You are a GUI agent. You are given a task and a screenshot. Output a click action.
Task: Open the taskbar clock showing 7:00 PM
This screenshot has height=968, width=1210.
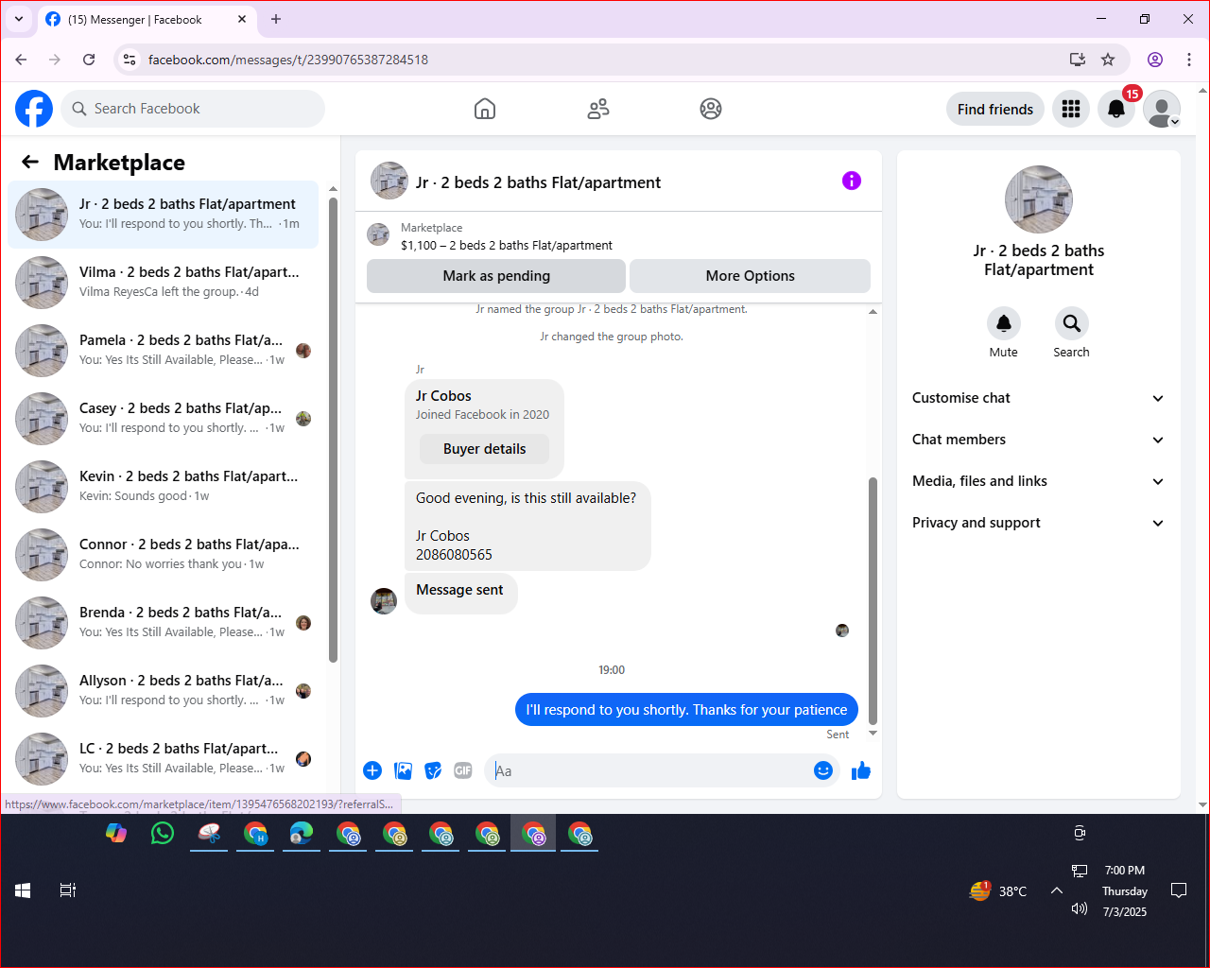pyautogui.click(x=1125, y=890)
